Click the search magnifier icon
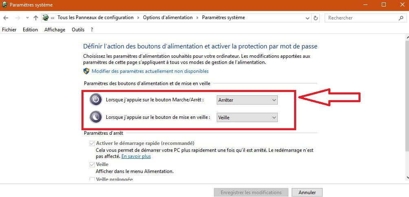Image resolution: width=409 pixels, height=197 pixels. click(x=401, y=18)
